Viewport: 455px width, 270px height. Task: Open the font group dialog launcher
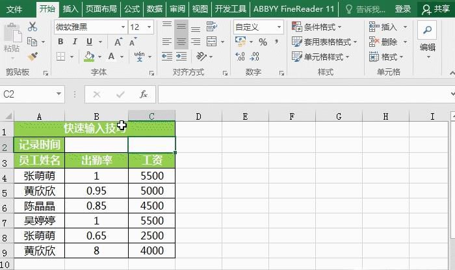click(x=151, y=73)
